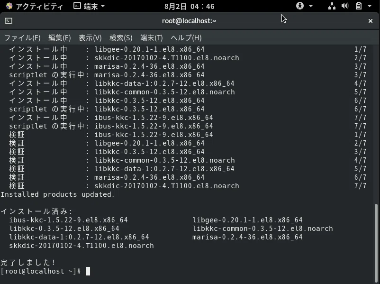
Task: Click the activities logo icon in top bar
Action: 9,6
